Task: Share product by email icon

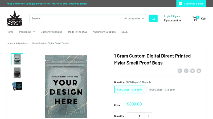Action: point(199,71)
